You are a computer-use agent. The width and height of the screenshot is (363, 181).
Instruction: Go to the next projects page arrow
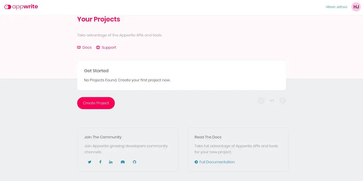pos(282,101)
